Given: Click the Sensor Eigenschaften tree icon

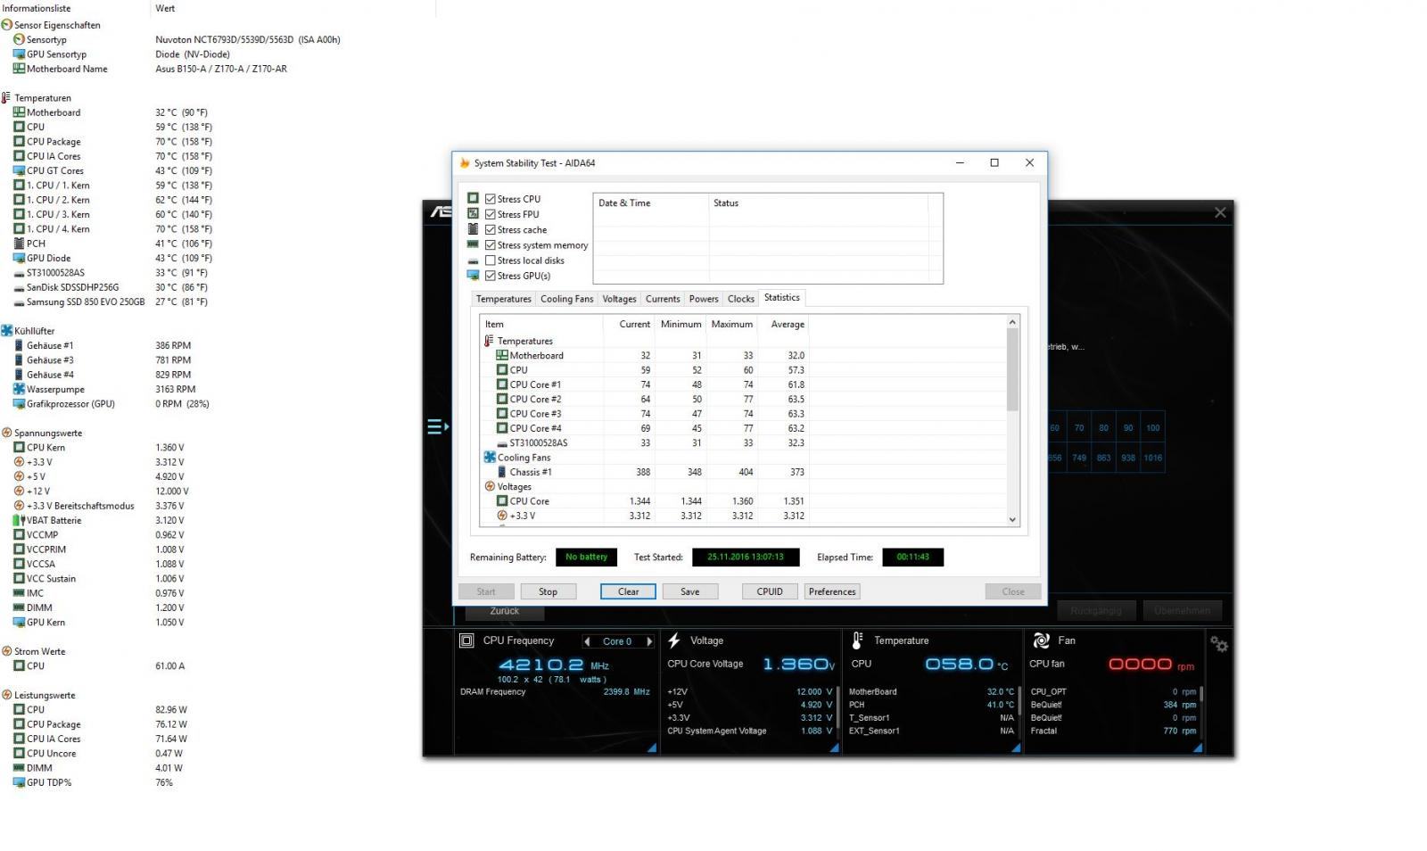Looking at the screenshot, I should (6, 25).
